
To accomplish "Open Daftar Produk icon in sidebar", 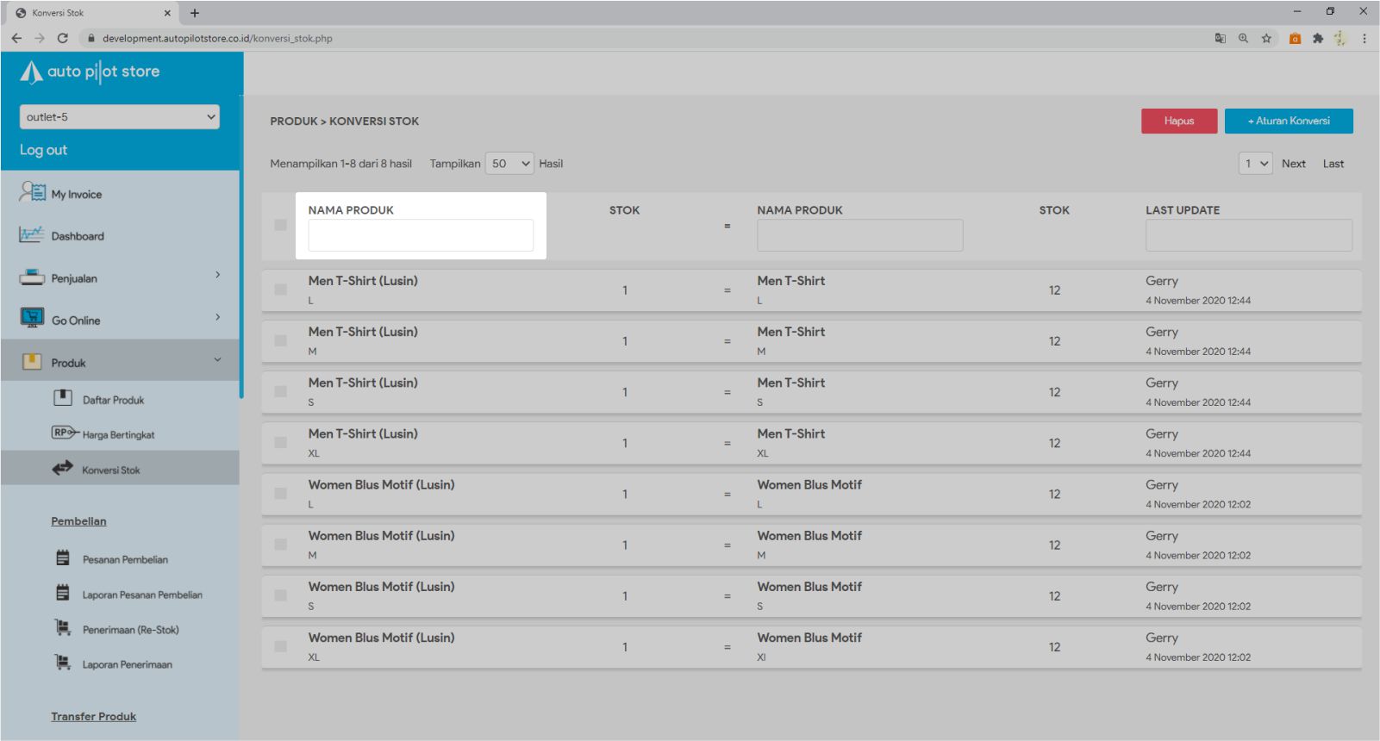I will 63,398.
